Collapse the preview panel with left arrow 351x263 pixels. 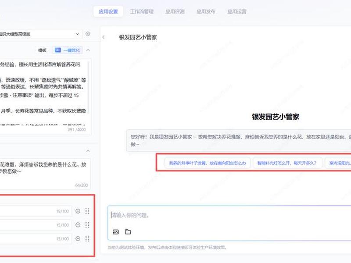(x=104, y=37)
